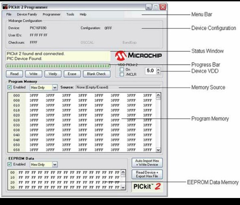This screenshot has height=205, width=240.
Task: Open the File menu
Action: pos(9,14)
